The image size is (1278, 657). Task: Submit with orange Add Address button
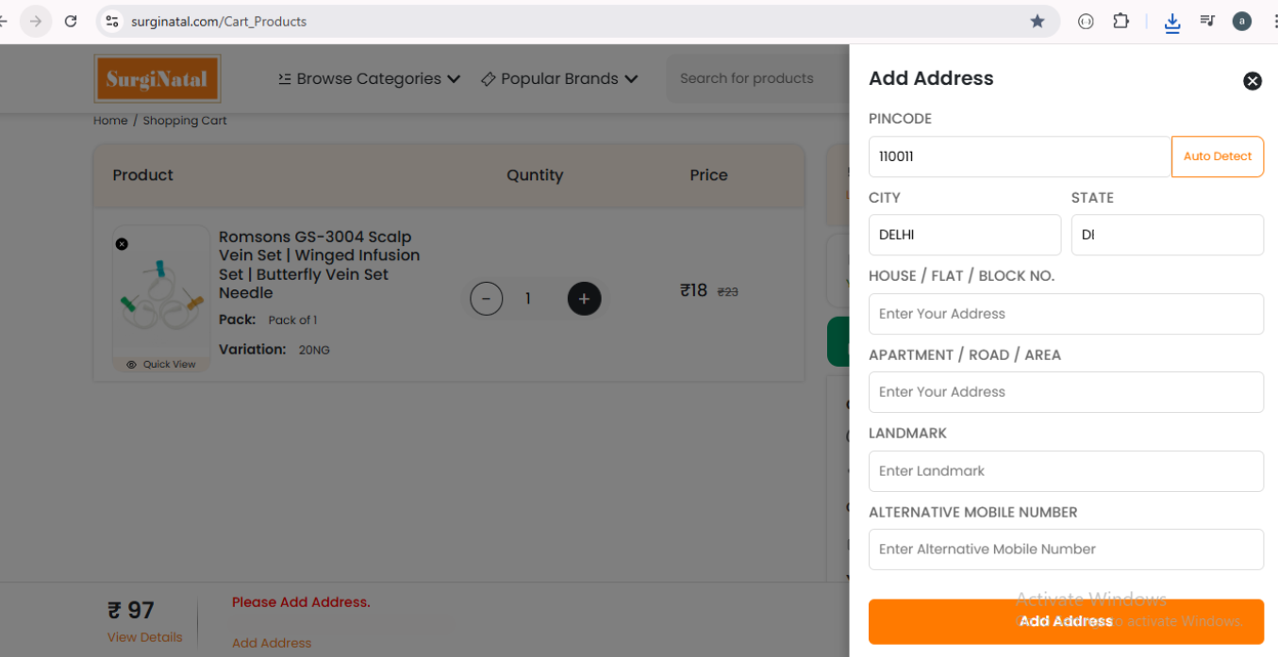(x=1065, y=621)
